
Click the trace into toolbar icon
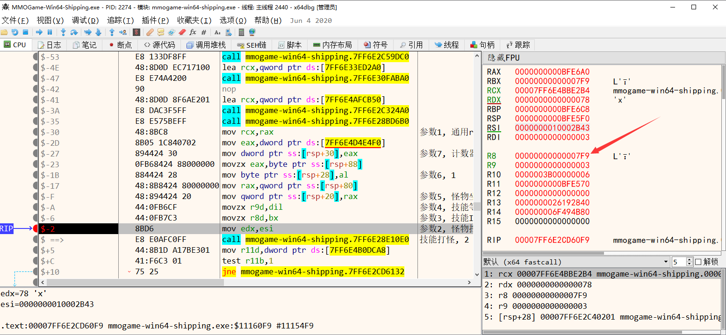pos(87,32)
